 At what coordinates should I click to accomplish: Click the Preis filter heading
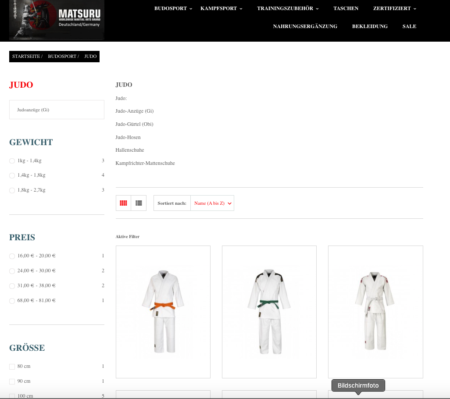(22, 238)
